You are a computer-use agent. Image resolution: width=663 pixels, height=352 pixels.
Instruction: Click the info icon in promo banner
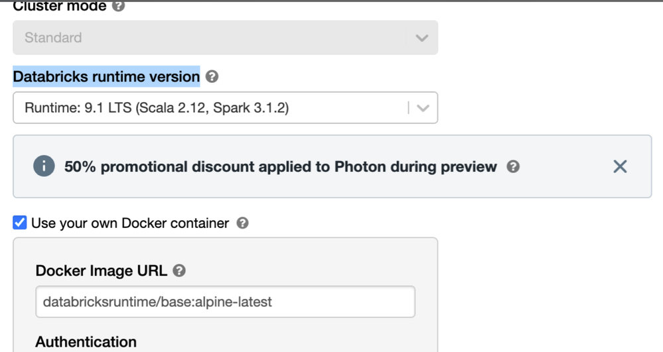tap(44, 166)
